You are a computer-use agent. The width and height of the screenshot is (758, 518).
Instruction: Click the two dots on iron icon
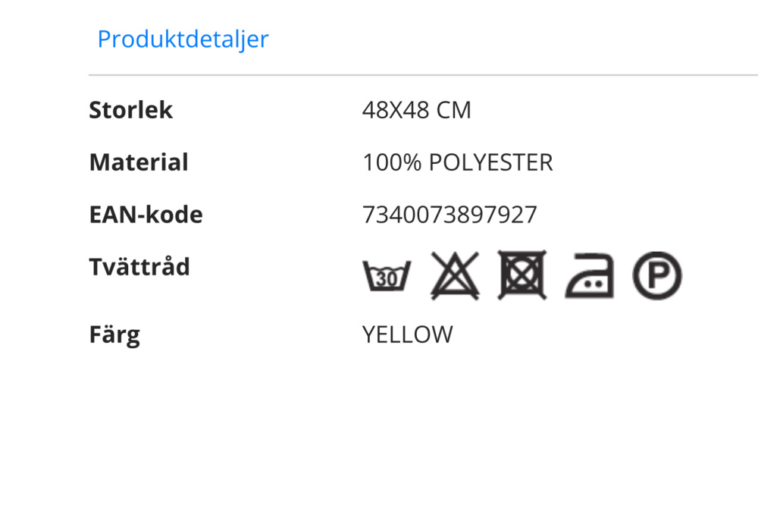pyautogui.click(x=594, y=284)
